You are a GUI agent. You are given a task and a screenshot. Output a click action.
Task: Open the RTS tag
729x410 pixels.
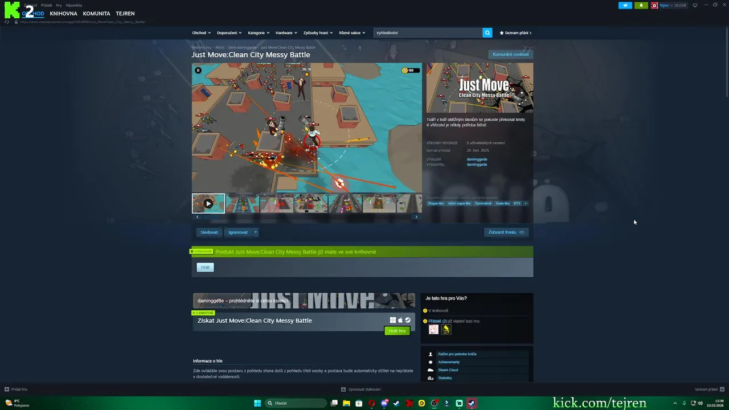click(517, 203)
